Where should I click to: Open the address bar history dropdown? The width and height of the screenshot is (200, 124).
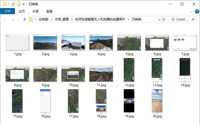[x=159, y=20]
